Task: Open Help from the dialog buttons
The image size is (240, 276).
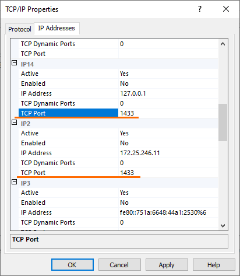Action: [214, 265]
